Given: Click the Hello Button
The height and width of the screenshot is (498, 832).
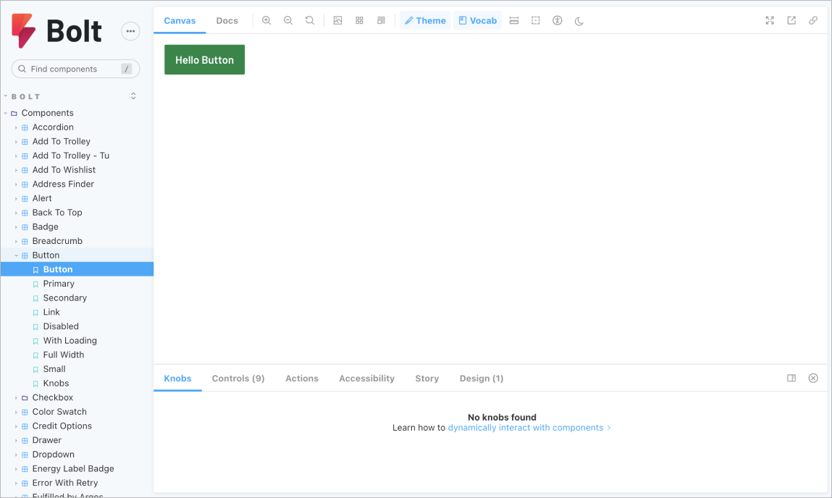Looking at the screenshot, I should (x=204, y=60).
